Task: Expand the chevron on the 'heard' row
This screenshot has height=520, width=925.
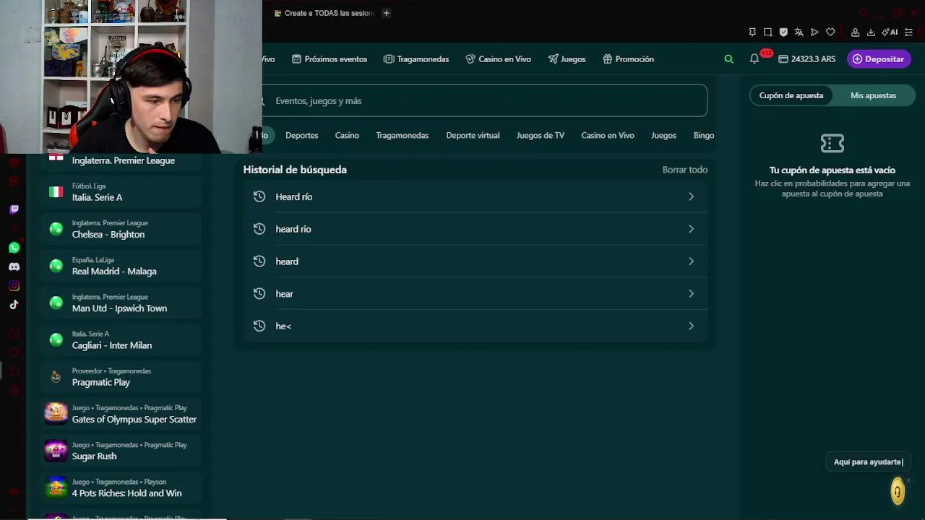Action: [x=691, y=261]
